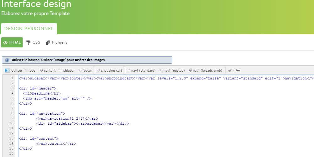314x157 pixels.
Task: Insert the content placeholder
Action: pyautogui.click(x=48, y=70)
